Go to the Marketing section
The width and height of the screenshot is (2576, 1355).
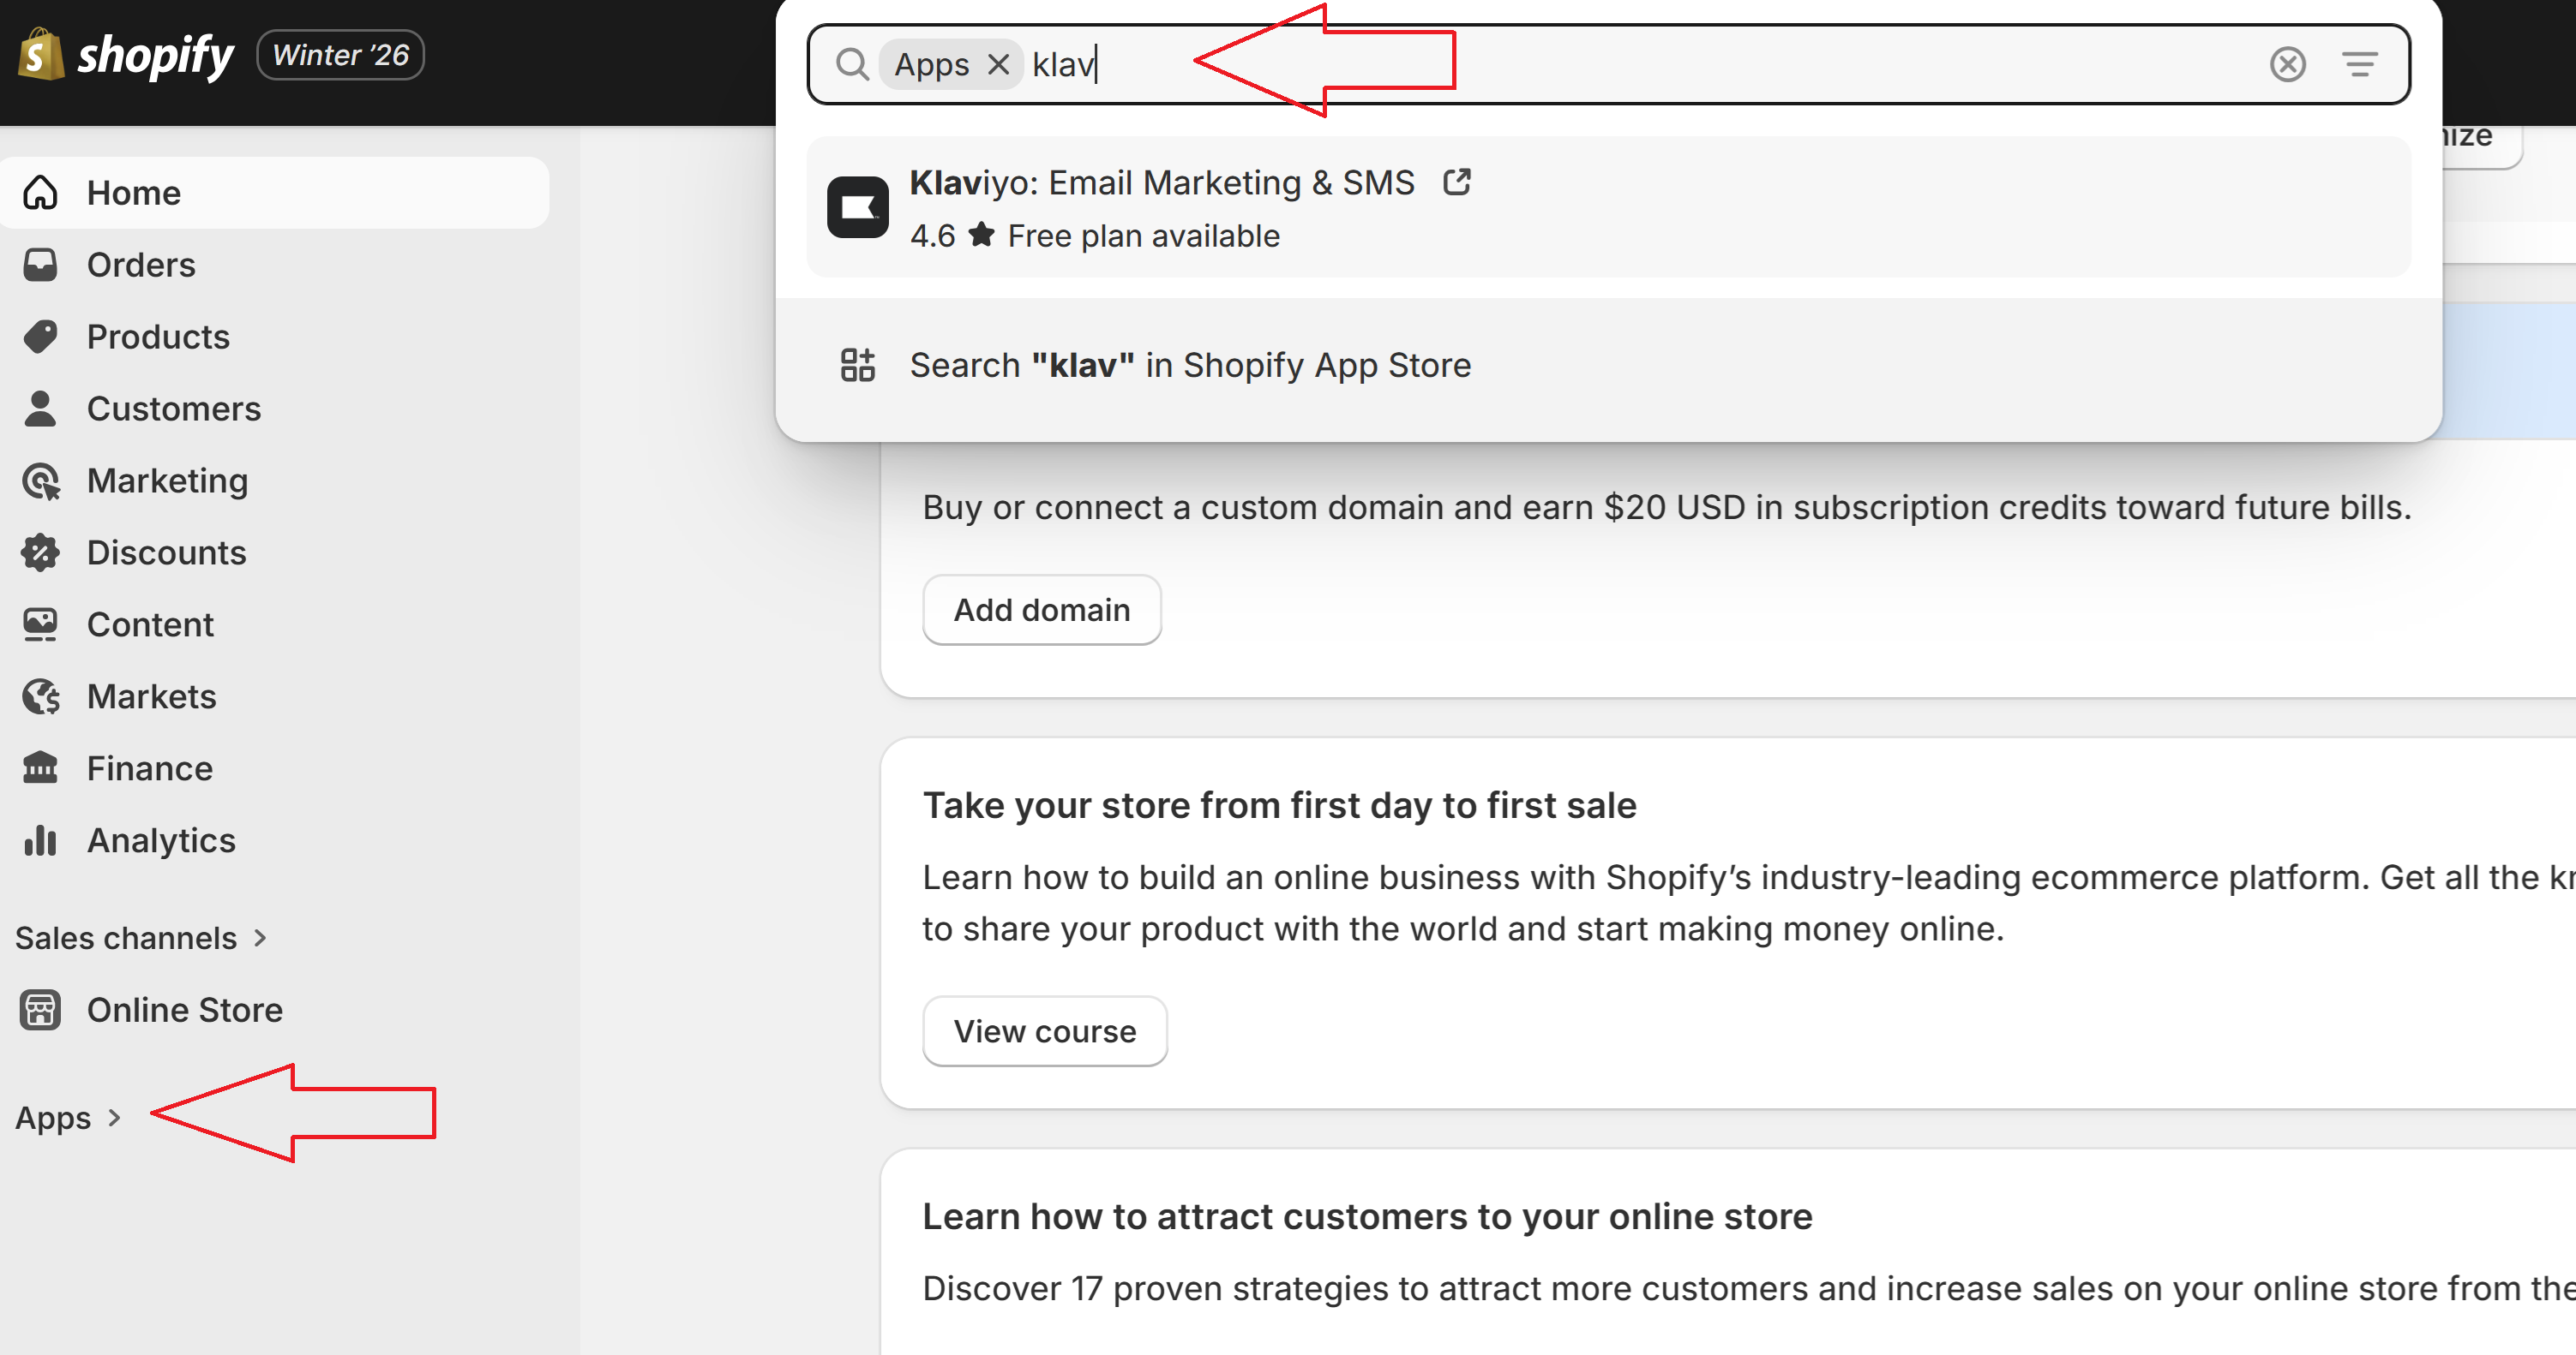click(x=167, y=481)
